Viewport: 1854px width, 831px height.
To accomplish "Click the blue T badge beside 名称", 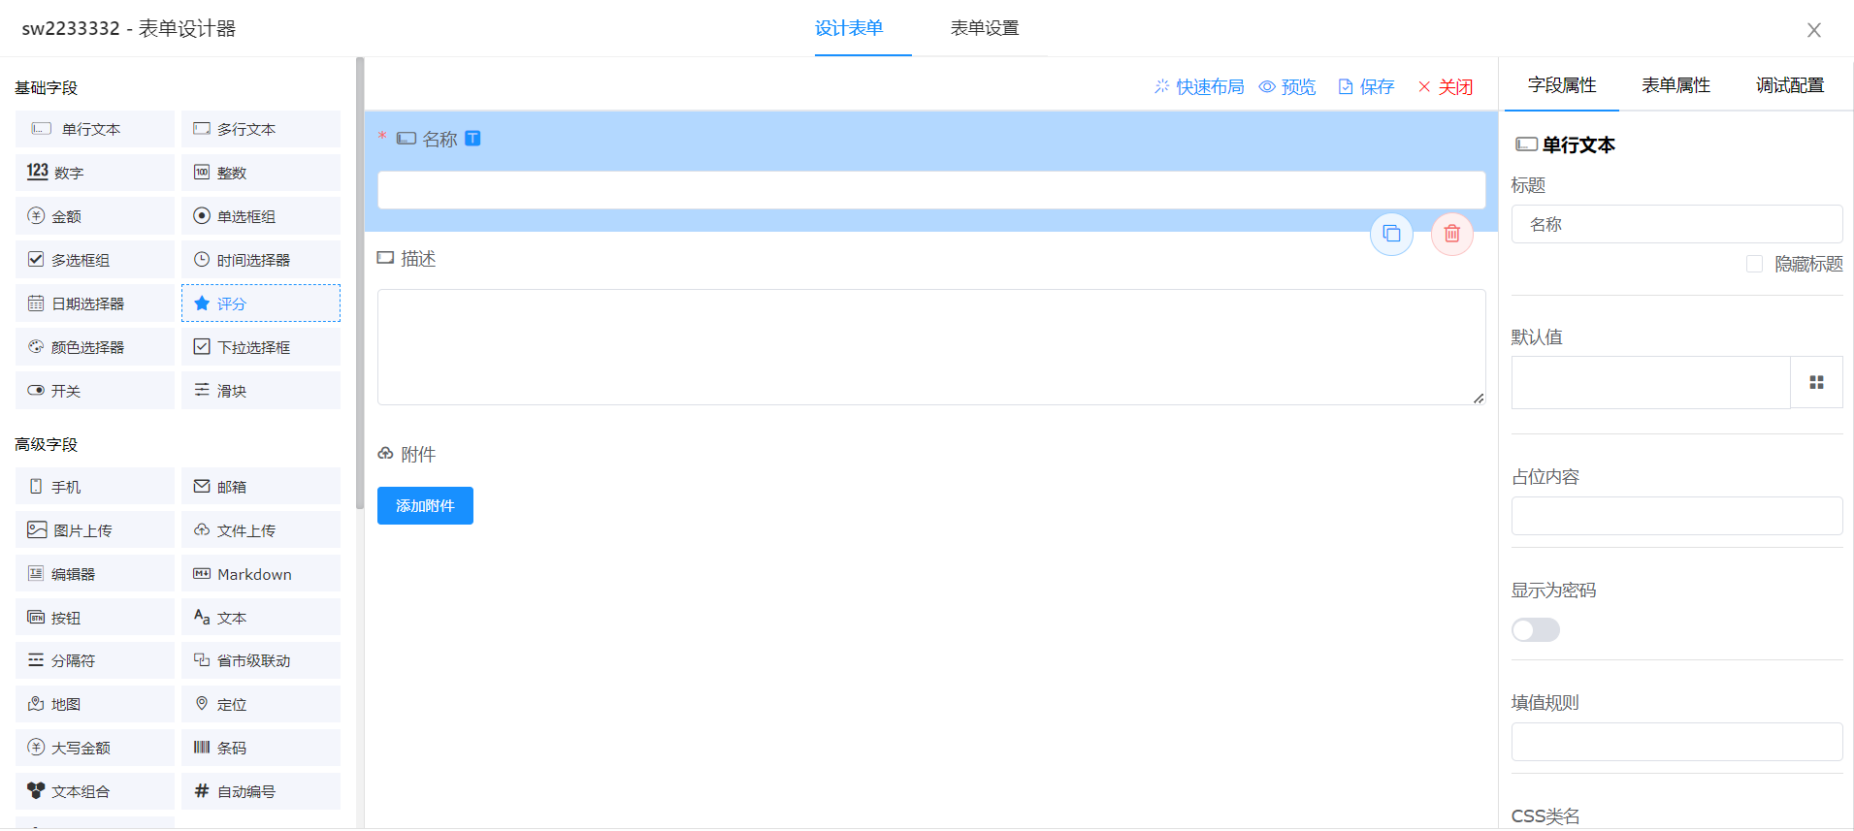I will (472, 139).
